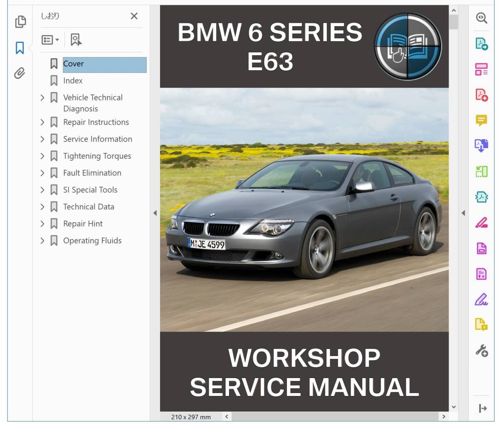
Task: Open the Operating Fluids bookmark text
Action: (92, 241)
